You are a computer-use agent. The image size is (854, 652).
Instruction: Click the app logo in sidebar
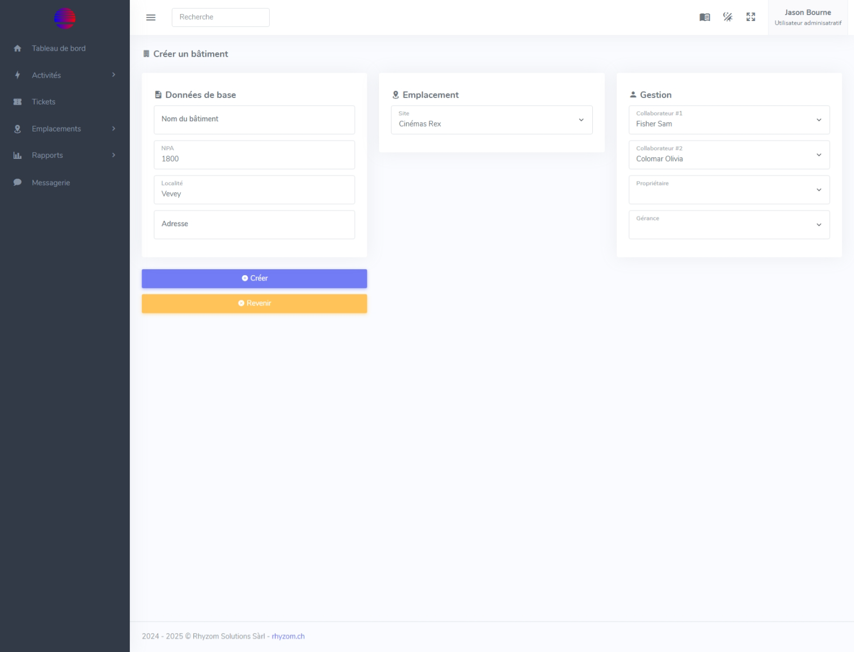coord(65,18)
